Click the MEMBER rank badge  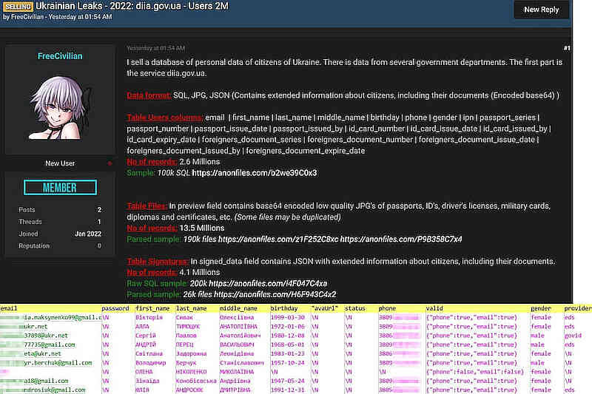(60, 187)
